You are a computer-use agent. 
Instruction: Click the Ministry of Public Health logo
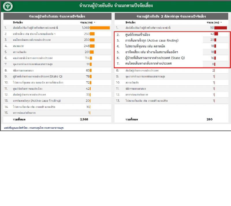[8, 6]
